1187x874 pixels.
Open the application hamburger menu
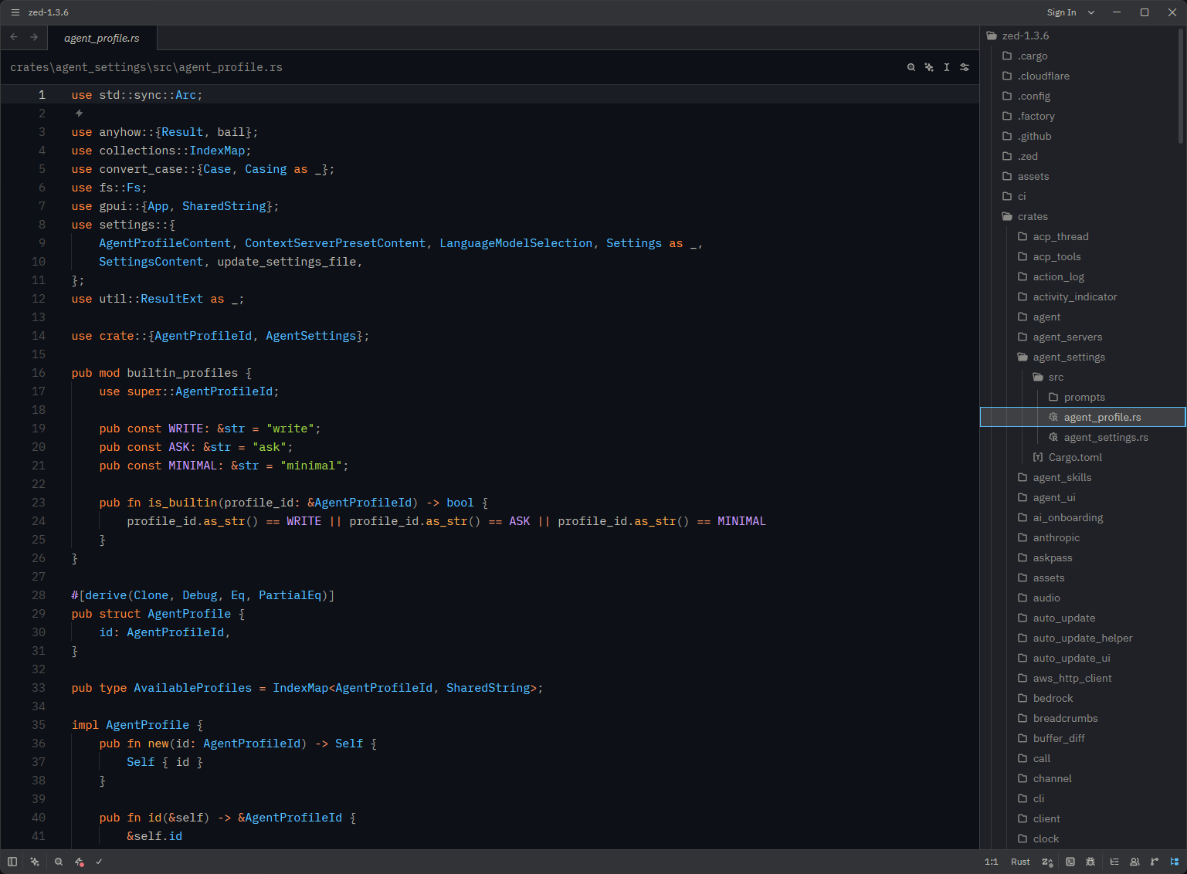15,12
